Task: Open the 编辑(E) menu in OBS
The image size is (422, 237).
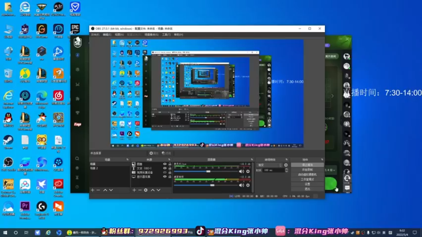Action: tap(107, 35)
